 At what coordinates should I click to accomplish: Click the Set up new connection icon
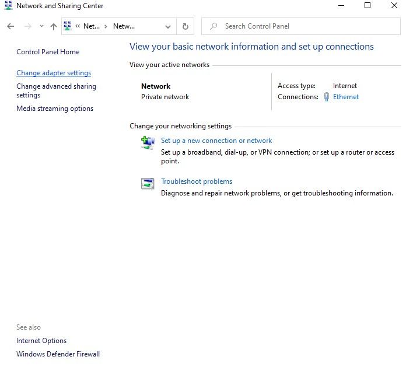pyautogui.click(x=148, y=142)
